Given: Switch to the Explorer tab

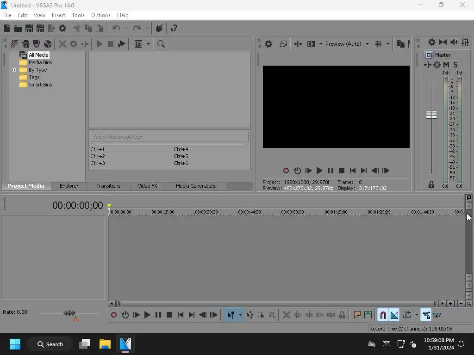Looking at the screenshot, I should (x=69, y=186).
